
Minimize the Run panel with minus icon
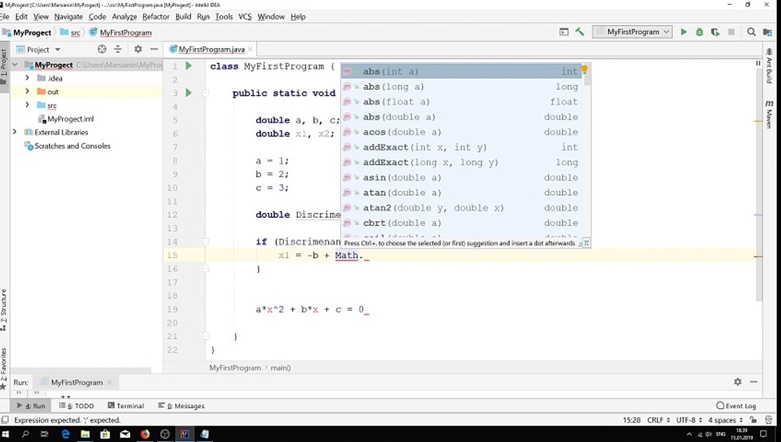(x=755, y=381)
